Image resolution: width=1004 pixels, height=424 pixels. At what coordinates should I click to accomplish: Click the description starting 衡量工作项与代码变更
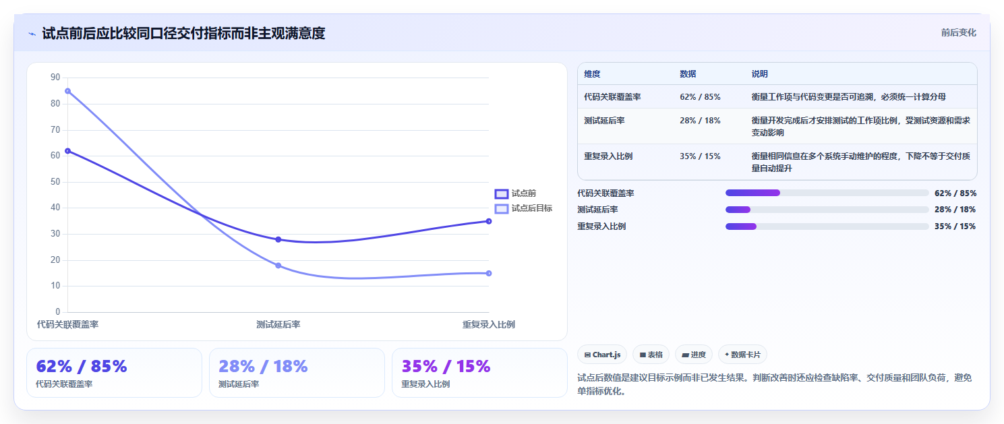pyautogui.click(x=850, y=97)
